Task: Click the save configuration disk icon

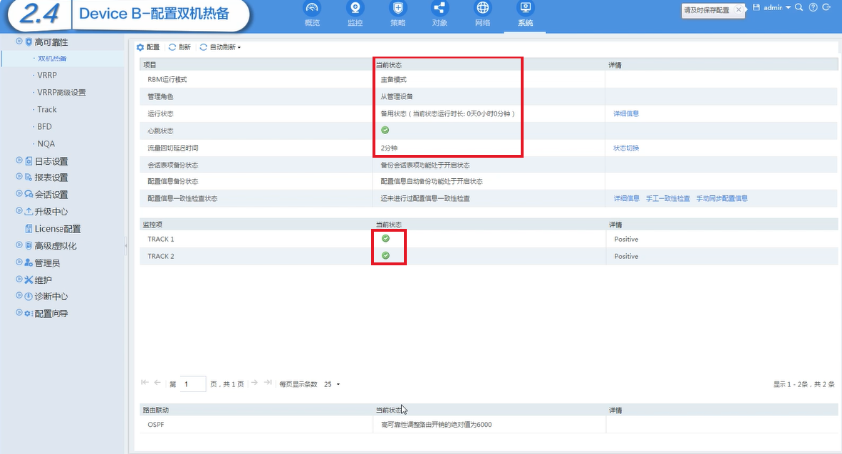Action: tap(756, 8)
